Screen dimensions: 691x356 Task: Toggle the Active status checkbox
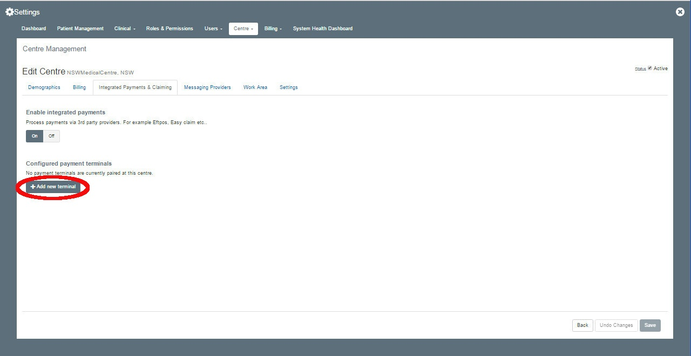[650, 68]
